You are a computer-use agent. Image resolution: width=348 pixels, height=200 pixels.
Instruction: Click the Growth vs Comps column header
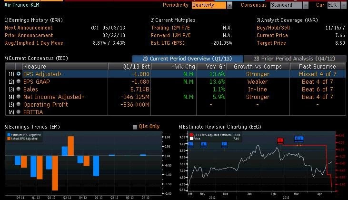tap(258, 66)
